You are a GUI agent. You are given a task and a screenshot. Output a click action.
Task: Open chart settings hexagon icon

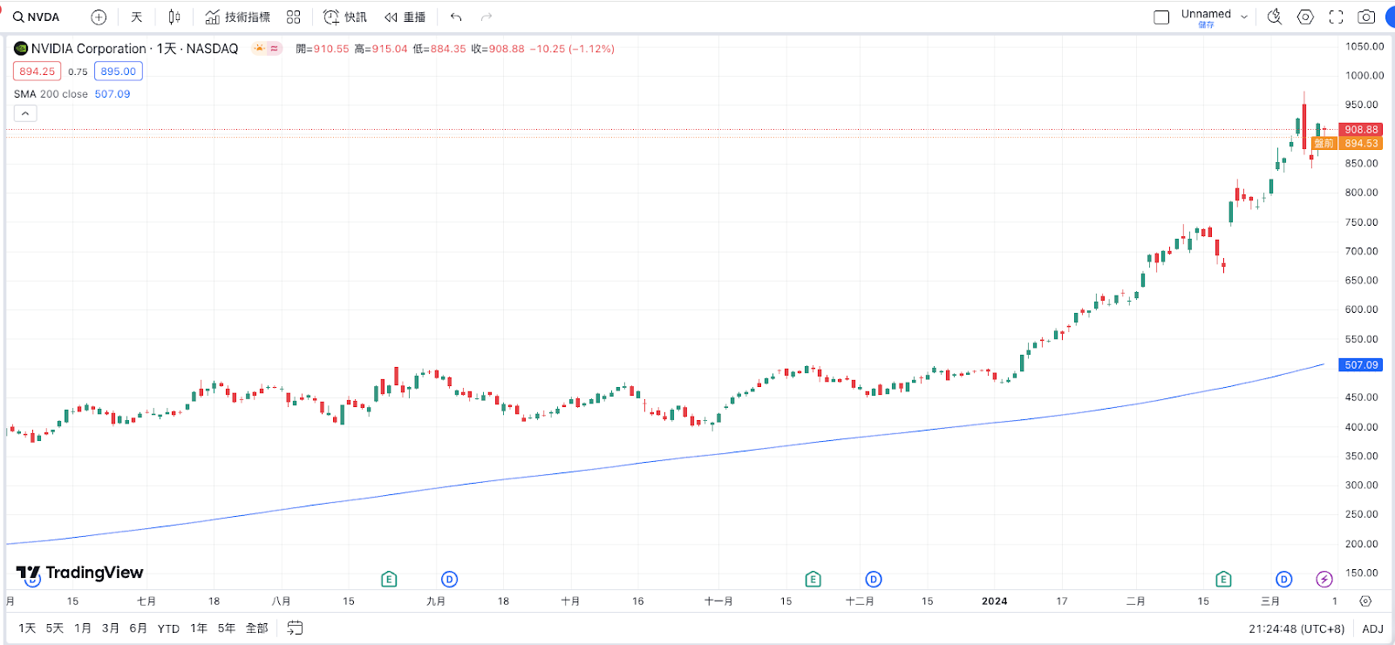tap(1305, 17)
